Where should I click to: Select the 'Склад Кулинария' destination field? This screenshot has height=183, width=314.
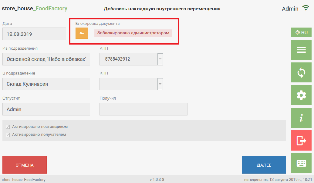46,84
